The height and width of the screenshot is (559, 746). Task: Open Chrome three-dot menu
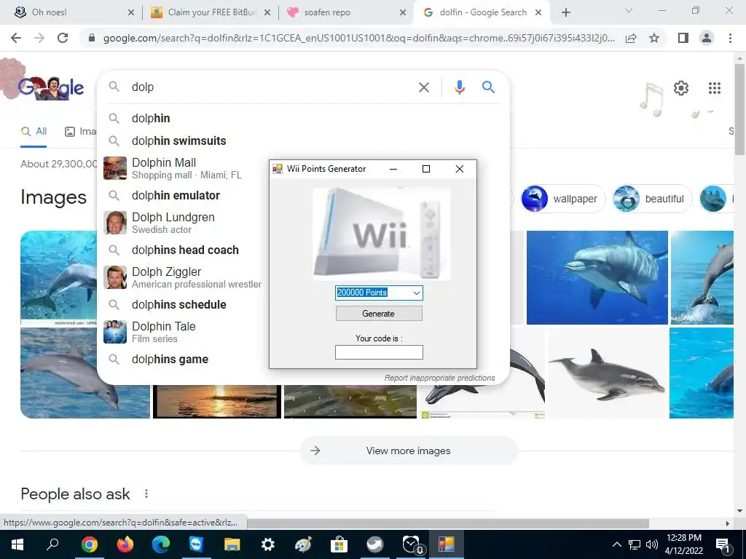click(x=730, y=38)
